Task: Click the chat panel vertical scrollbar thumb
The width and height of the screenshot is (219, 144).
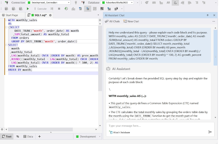Action: (216, 48)
